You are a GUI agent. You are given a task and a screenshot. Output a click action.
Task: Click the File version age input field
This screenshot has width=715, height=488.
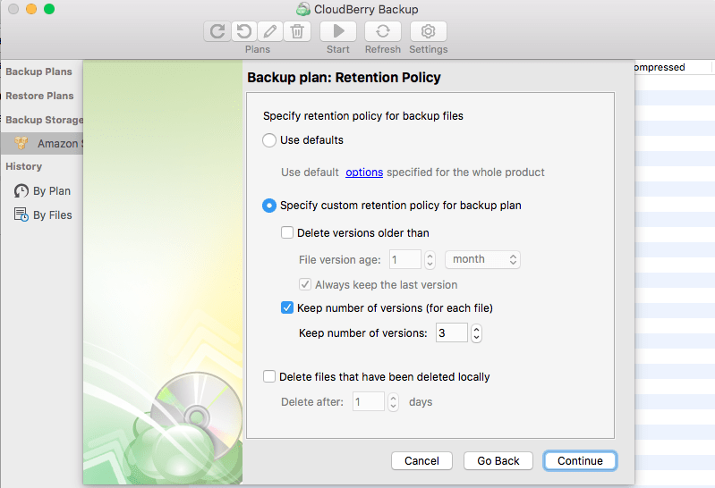tap(404, 260)
